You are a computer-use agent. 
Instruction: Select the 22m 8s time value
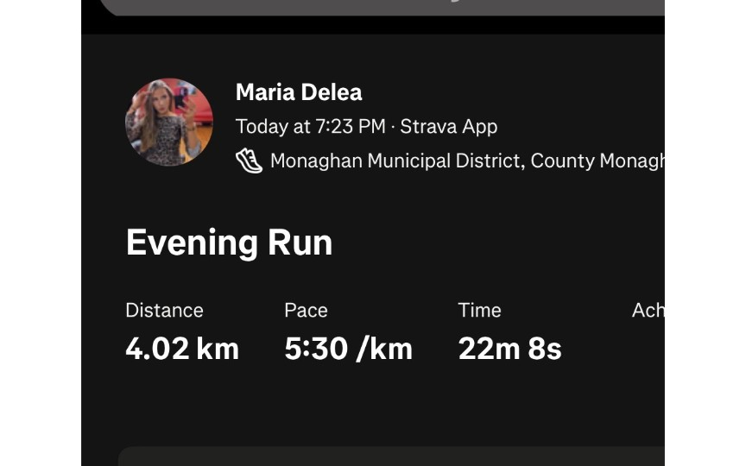pos(509,349)
